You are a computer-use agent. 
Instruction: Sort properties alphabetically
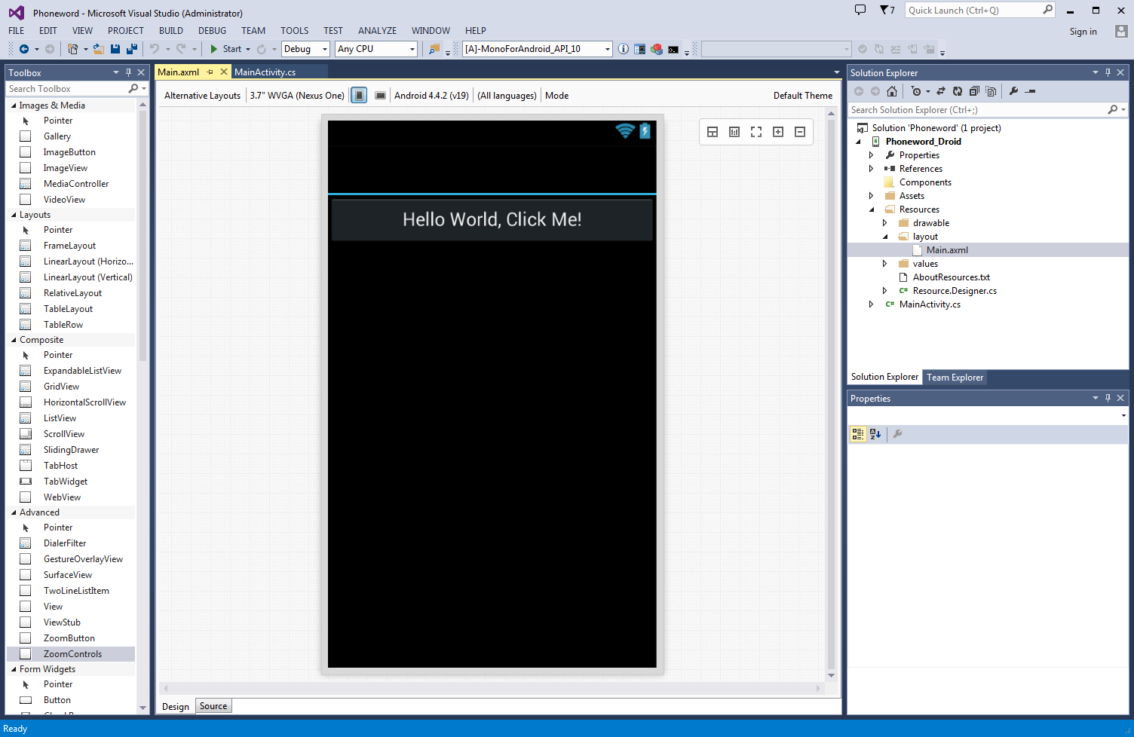pos(875,434)
